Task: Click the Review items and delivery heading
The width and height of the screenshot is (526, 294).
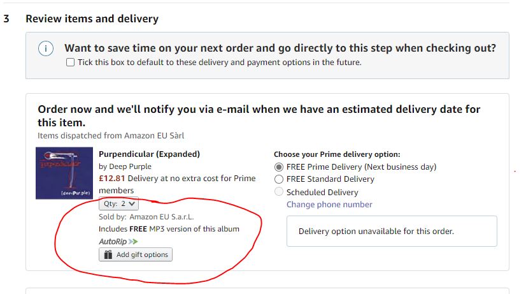Action: 92,18
